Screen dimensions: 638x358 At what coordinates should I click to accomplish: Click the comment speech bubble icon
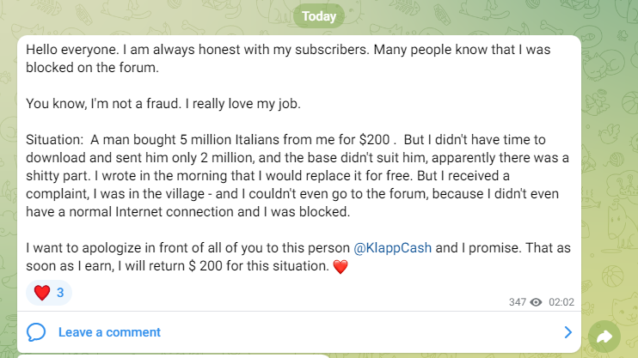click(x=36, y=332)
